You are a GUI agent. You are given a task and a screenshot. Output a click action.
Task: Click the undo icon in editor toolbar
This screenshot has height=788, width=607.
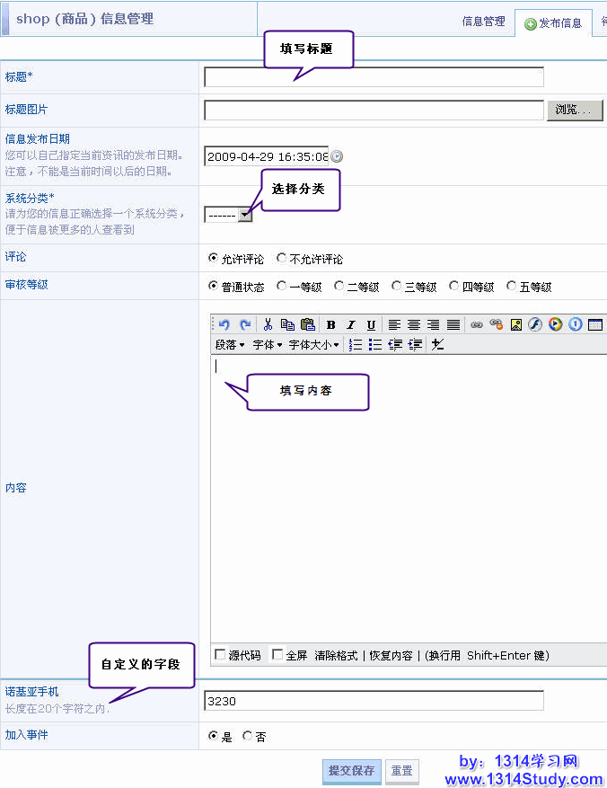pos(224,325)
